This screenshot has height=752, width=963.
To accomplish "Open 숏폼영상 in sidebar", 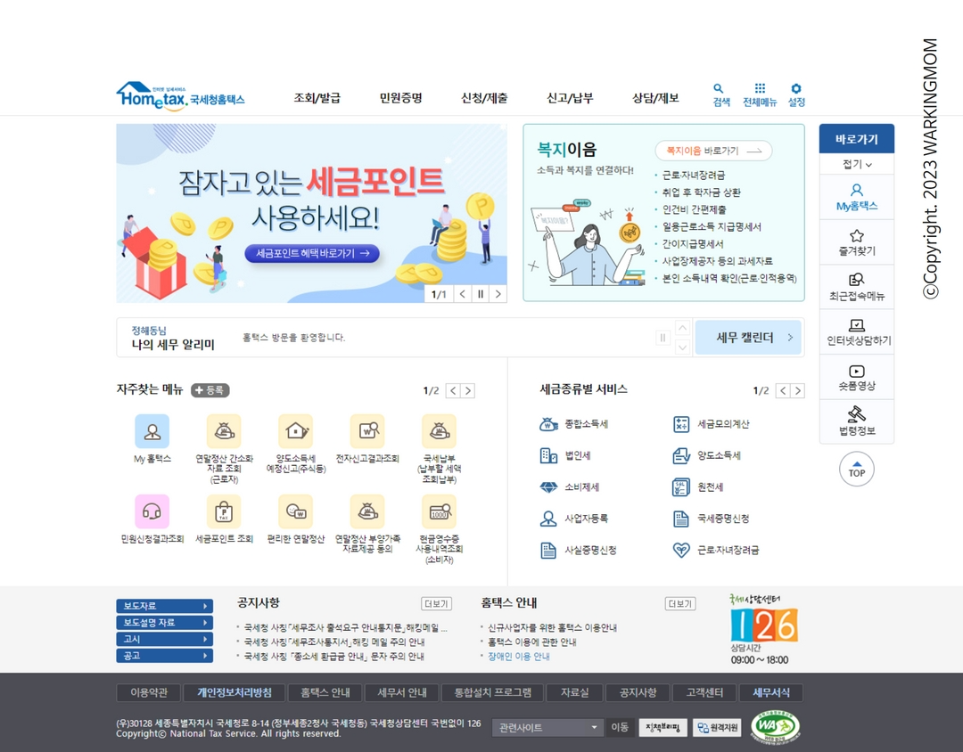I will click(857, 378).
